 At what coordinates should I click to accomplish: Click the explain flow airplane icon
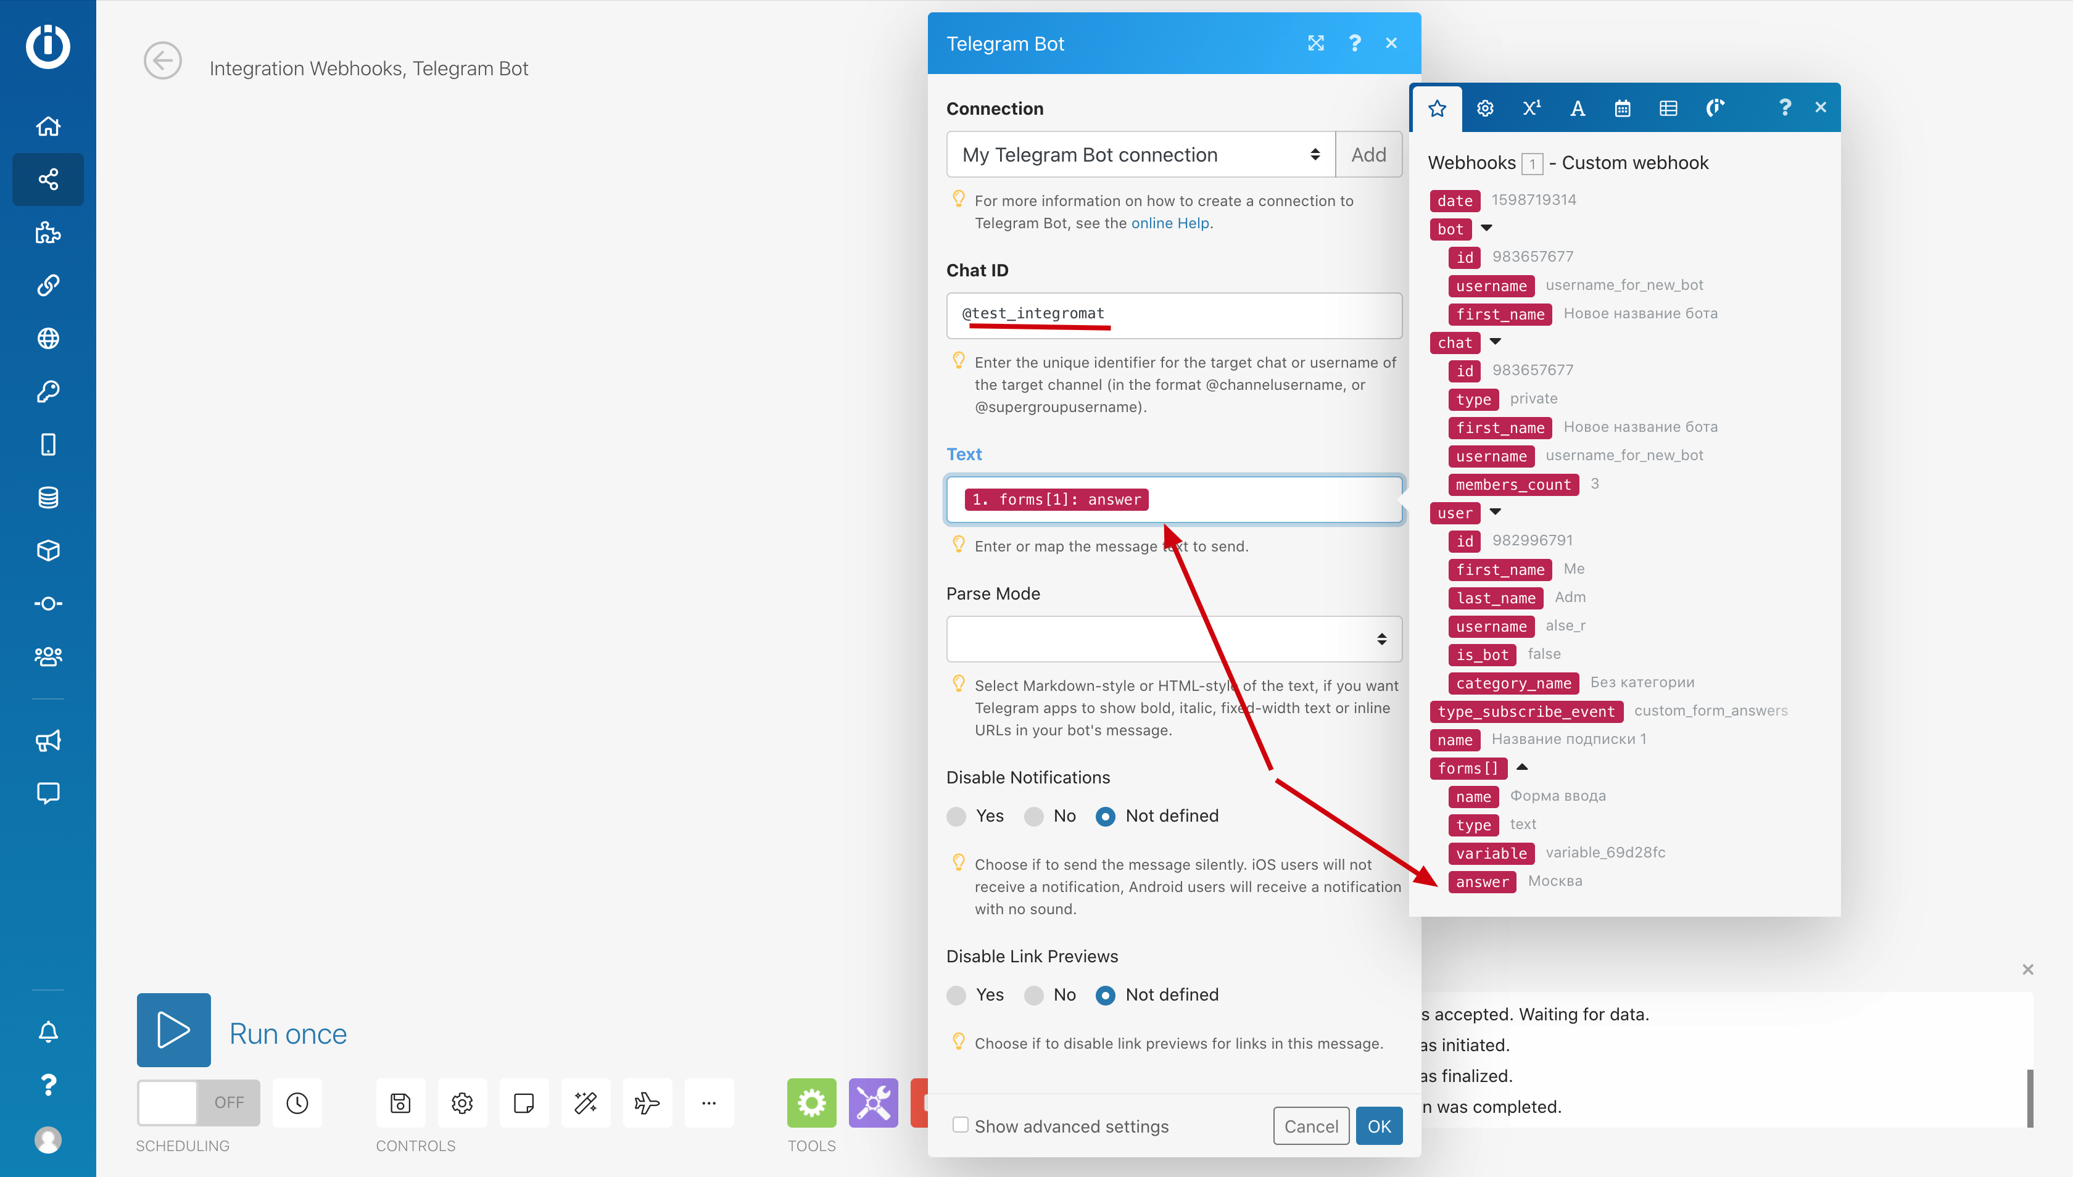pyautogui.click(x=648, y=1102)
